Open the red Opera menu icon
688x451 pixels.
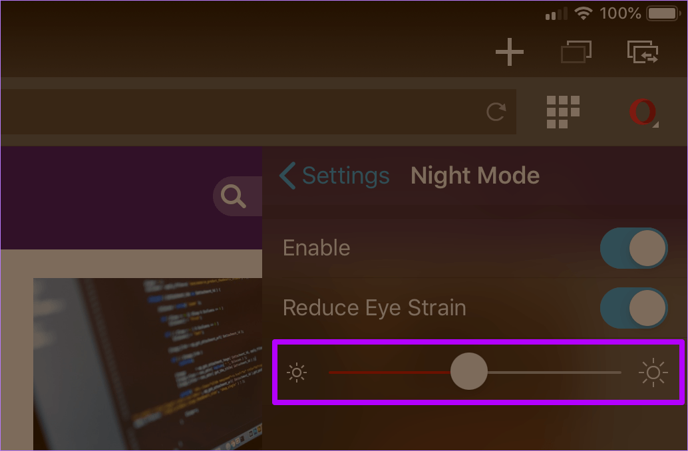pos(642,112)
